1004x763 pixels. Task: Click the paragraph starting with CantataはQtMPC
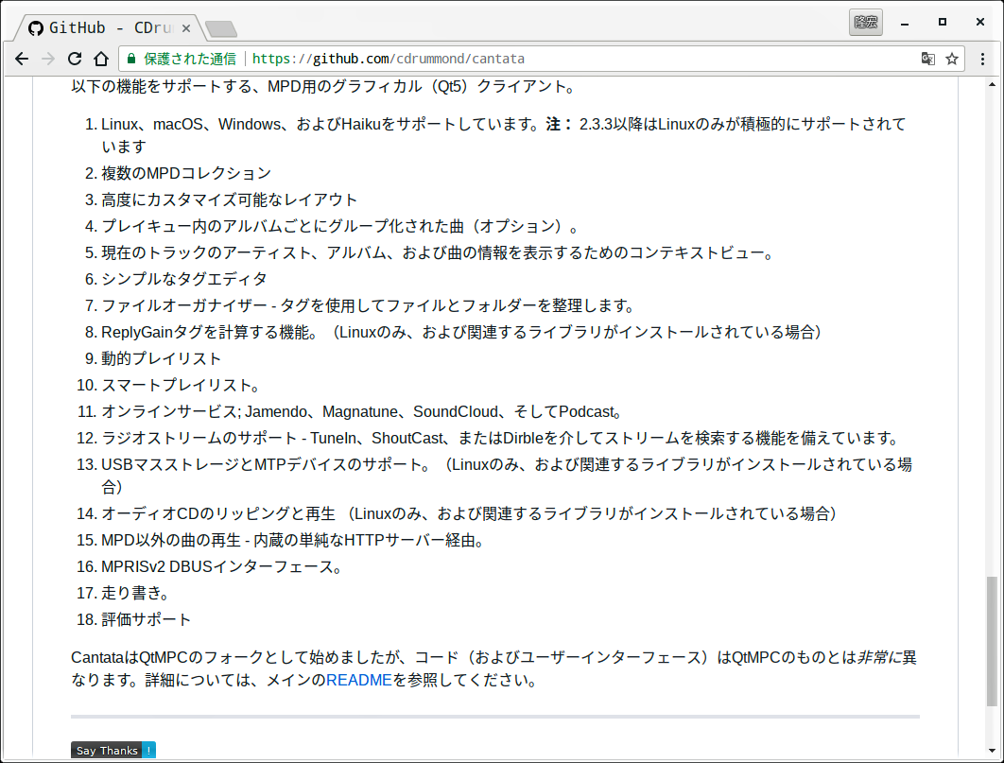[x=493, y=668]
